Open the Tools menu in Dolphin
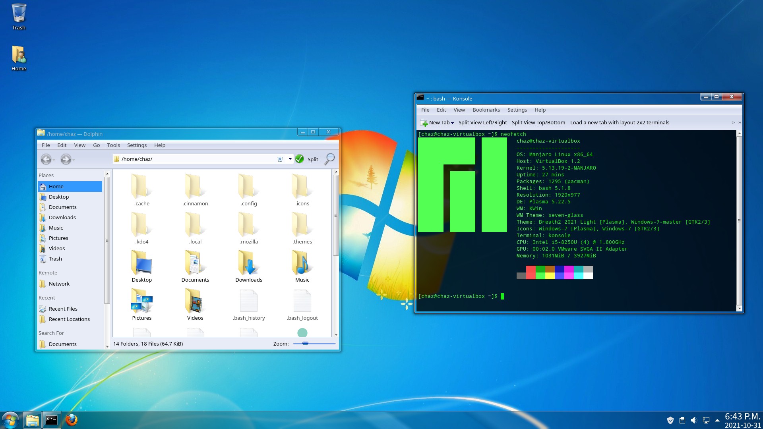Screen dimensions: 763x429 pyautogui.click(x=113, y=145)
